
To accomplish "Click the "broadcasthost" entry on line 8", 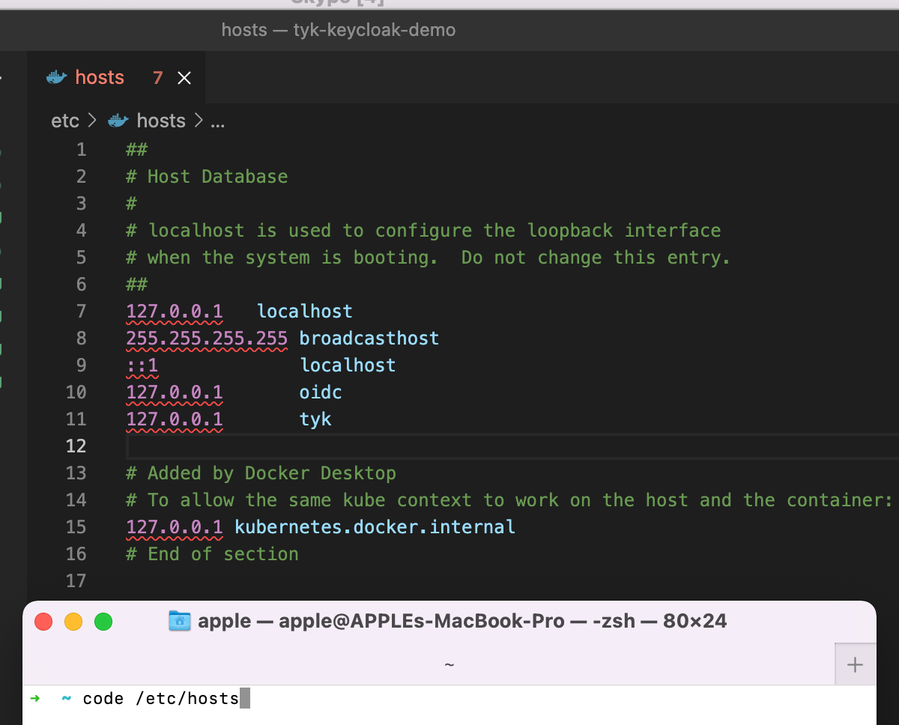I will pos(369,338).
